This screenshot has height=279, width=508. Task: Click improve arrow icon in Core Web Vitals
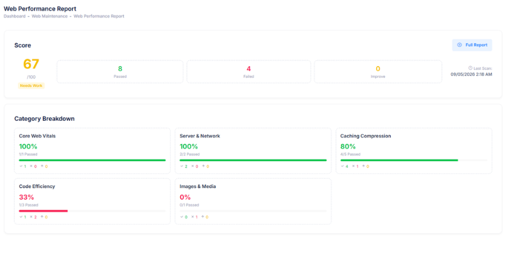(42, 166)
